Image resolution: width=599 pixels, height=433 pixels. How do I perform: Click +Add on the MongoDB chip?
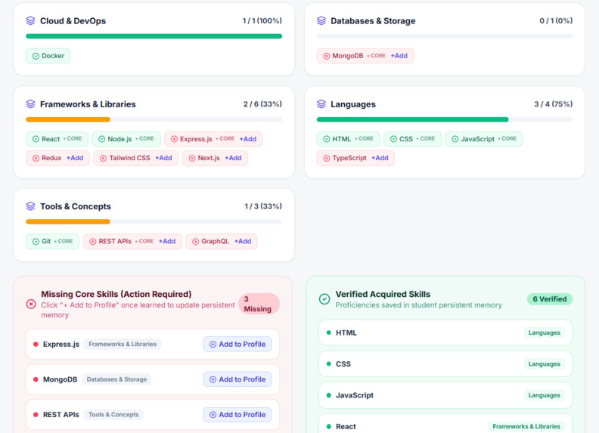point(399,56)
